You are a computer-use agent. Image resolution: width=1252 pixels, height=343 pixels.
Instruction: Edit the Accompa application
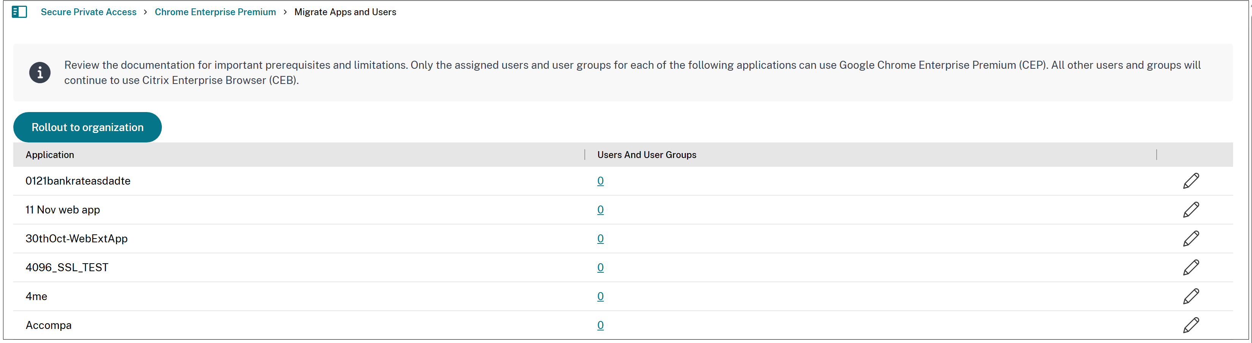(x=1192, y=324)
